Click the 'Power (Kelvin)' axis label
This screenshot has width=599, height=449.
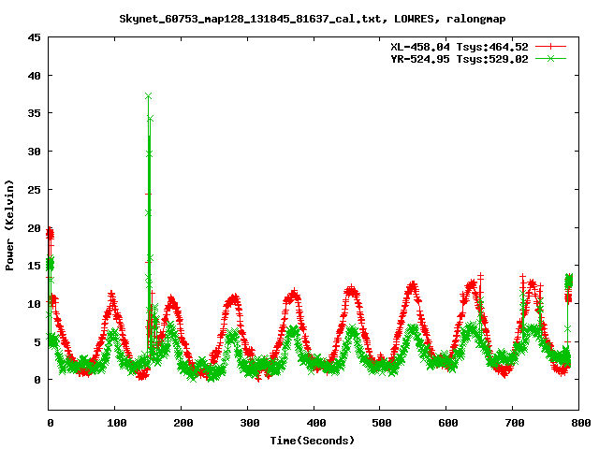tap(9, 225)
